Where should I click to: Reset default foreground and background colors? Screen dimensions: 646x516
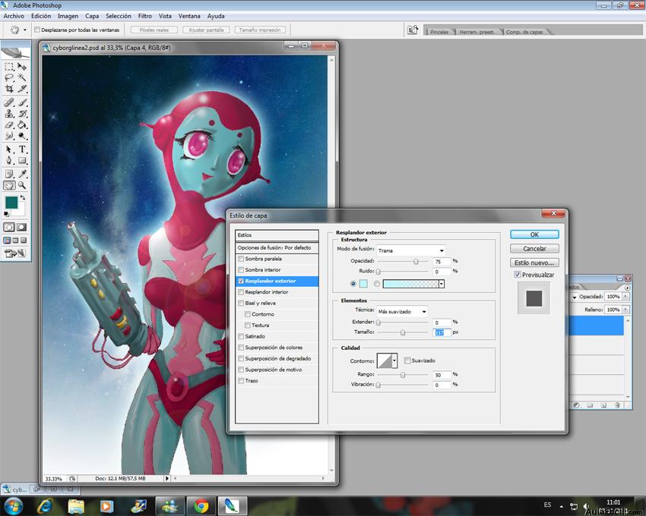6,214
